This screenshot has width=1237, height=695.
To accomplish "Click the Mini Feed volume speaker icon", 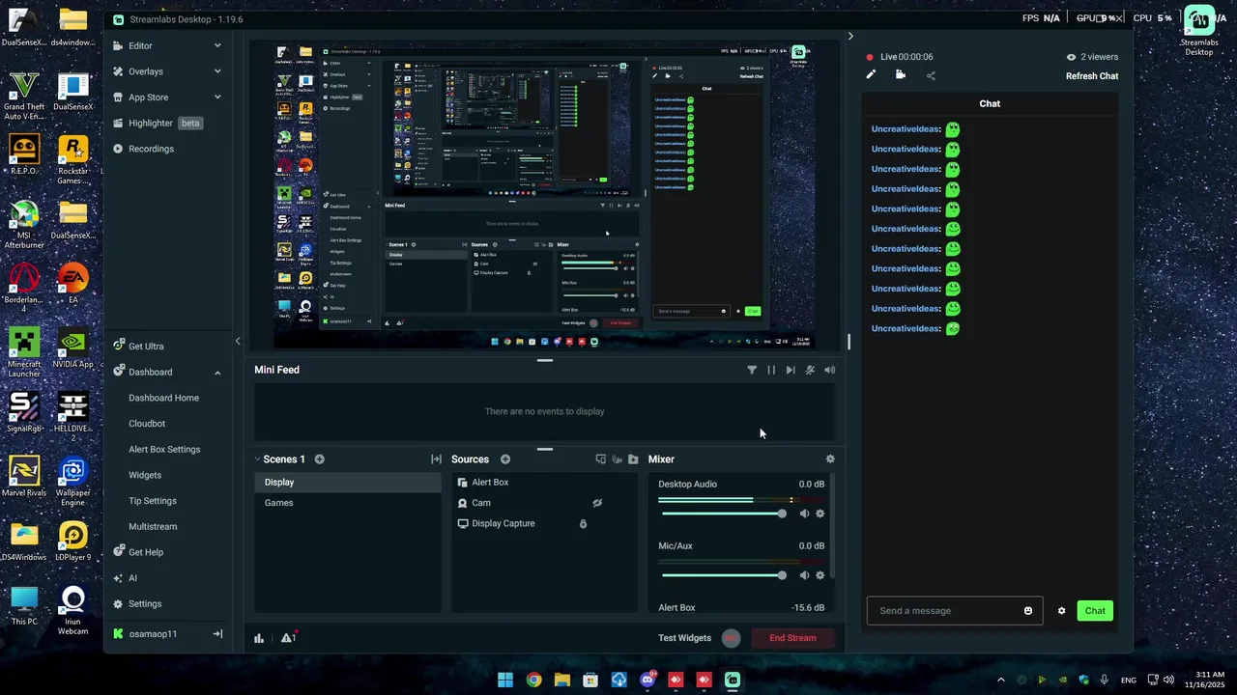I will (829, 370).
